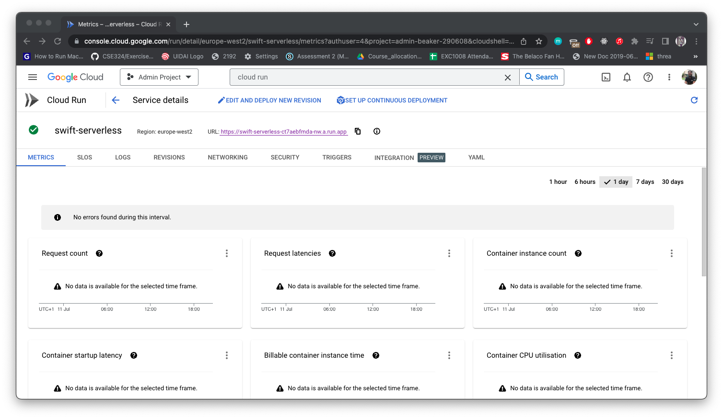Switch to the Logs tab
The height and width of the screenshot is (419, 723).
click(x=123, y=158)
